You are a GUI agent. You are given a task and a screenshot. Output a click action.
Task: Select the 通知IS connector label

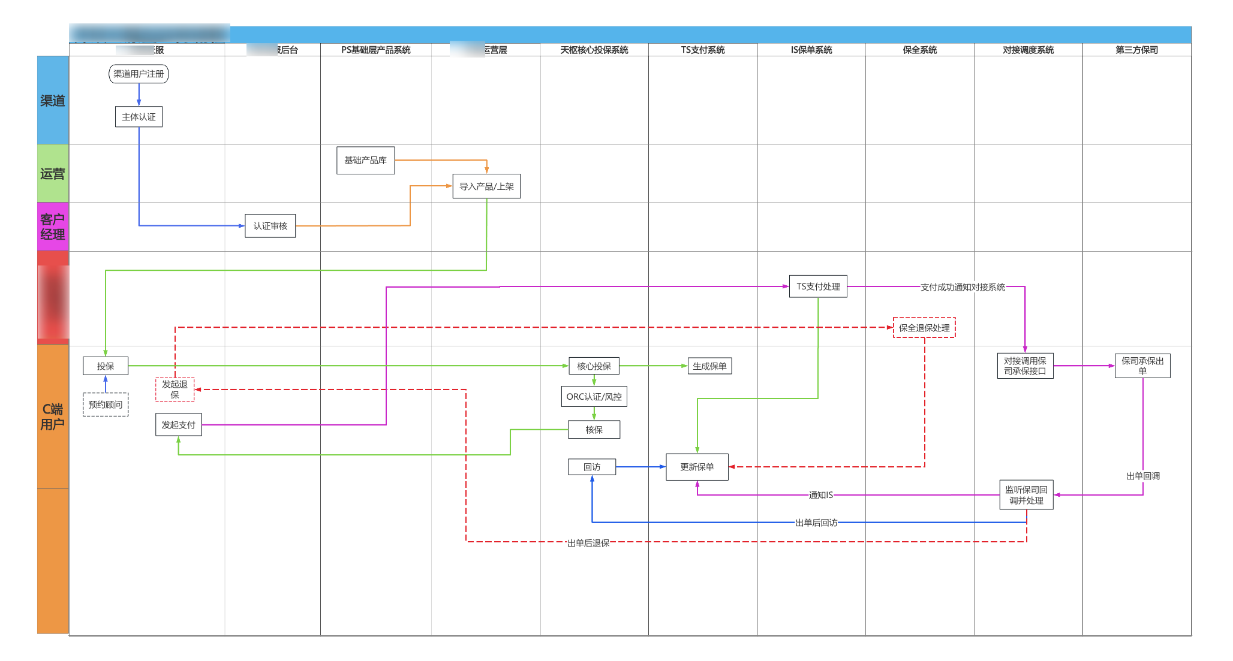click(x=821, y=495)
